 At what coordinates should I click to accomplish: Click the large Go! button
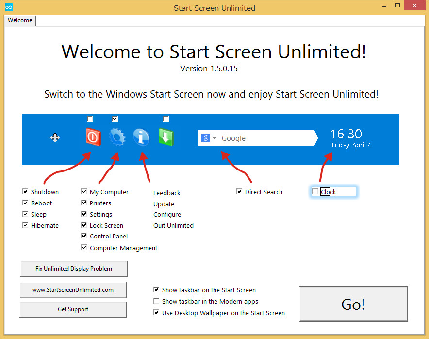point(353,304)
